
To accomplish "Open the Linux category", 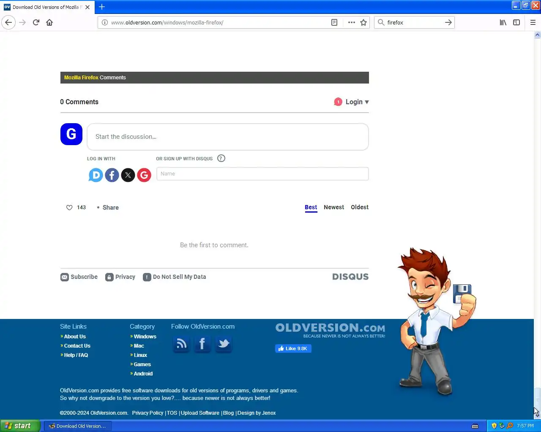I will coord(140,355).
